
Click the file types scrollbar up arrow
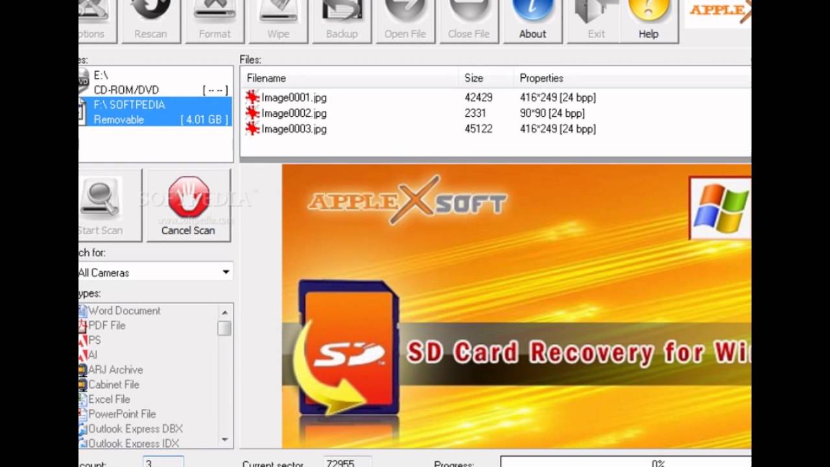point(224,312)
